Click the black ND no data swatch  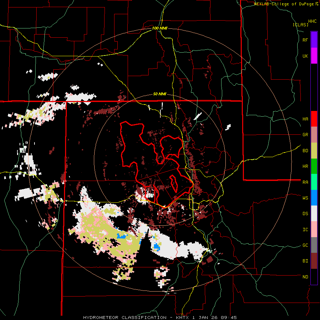pos(314,277)
